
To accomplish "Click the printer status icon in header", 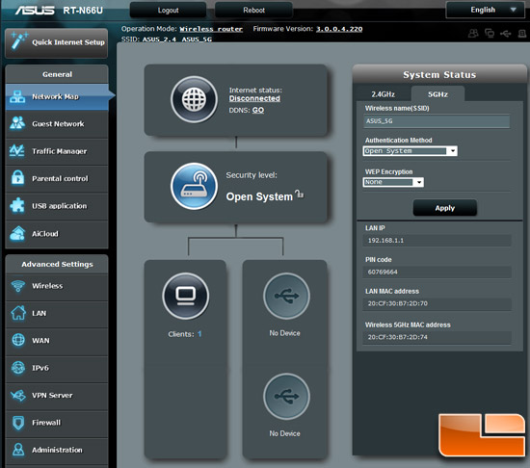I will tap(522, 34).
